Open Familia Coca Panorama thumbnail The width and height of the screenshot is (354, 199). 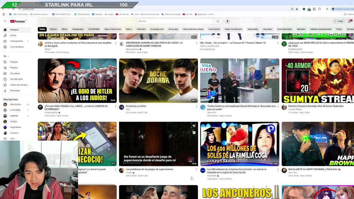click(x=240, y=144)
